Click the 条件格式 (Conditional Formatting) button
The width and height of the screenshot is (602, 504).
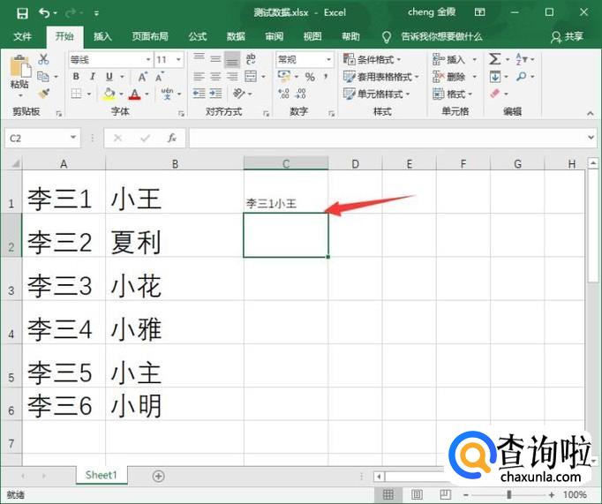click(x=381, y=59)
